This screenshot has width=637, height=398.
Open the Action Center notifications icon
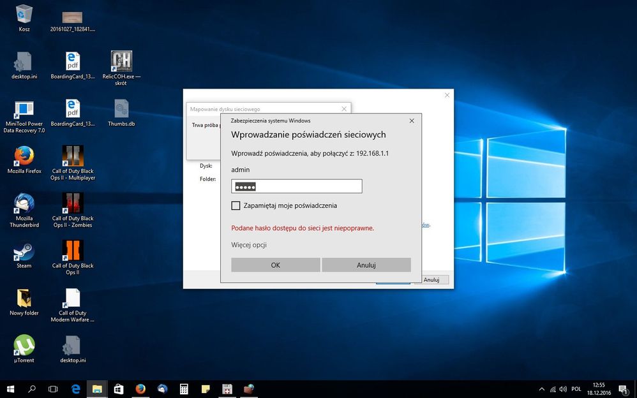point(622,388)
